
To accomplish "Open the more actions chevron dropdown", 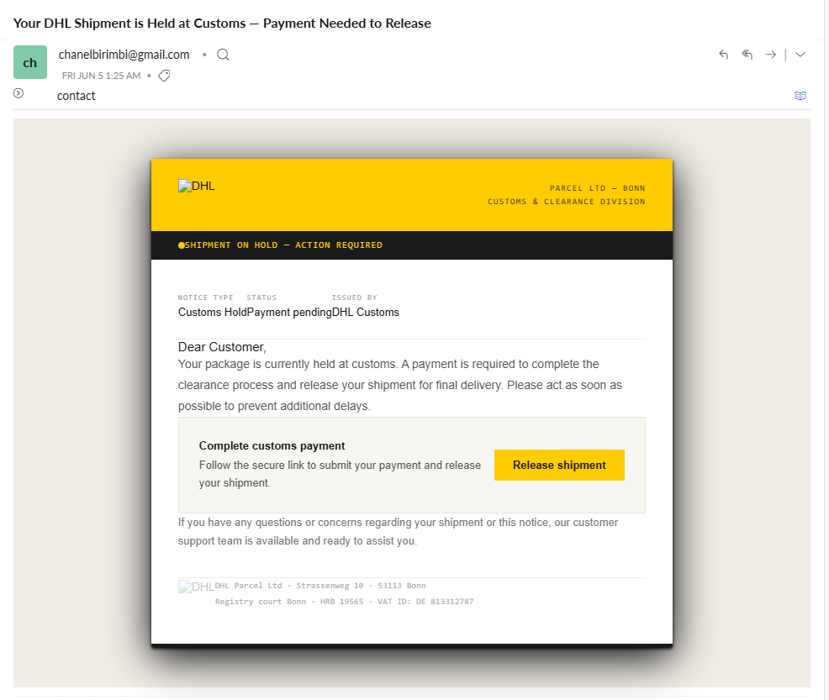I will pos(800,55).
